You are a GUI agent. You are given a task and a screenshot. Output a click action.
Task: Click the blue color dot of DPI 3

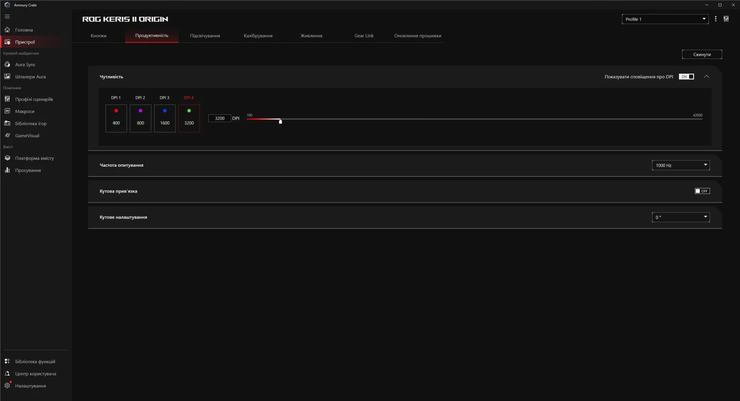pos(165,111)
